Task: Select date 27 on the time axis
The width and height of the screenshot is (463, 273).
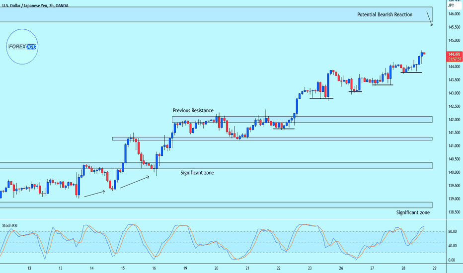Action: click(x=372, y=268)
